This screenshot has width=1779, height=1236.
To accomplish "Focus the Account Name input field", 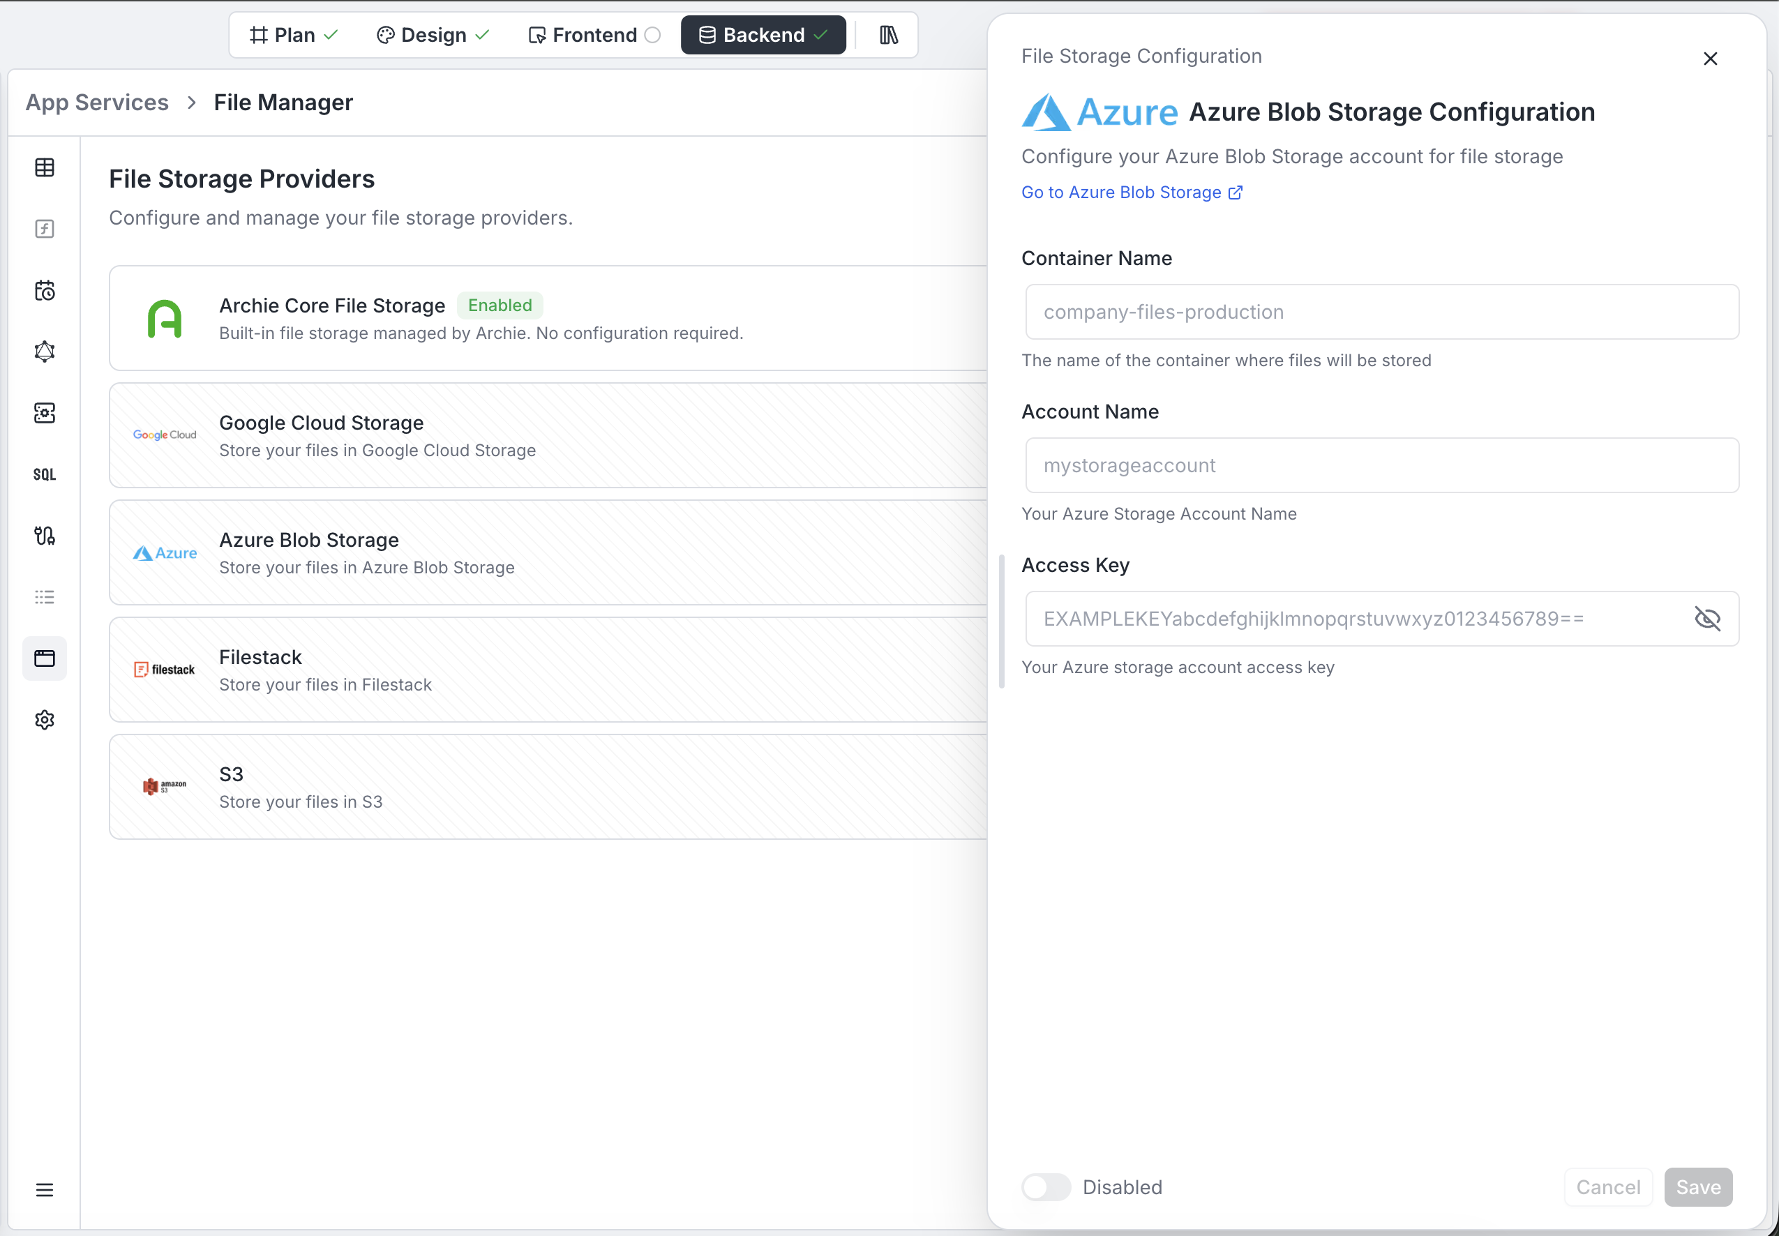I will (1381, 465).
